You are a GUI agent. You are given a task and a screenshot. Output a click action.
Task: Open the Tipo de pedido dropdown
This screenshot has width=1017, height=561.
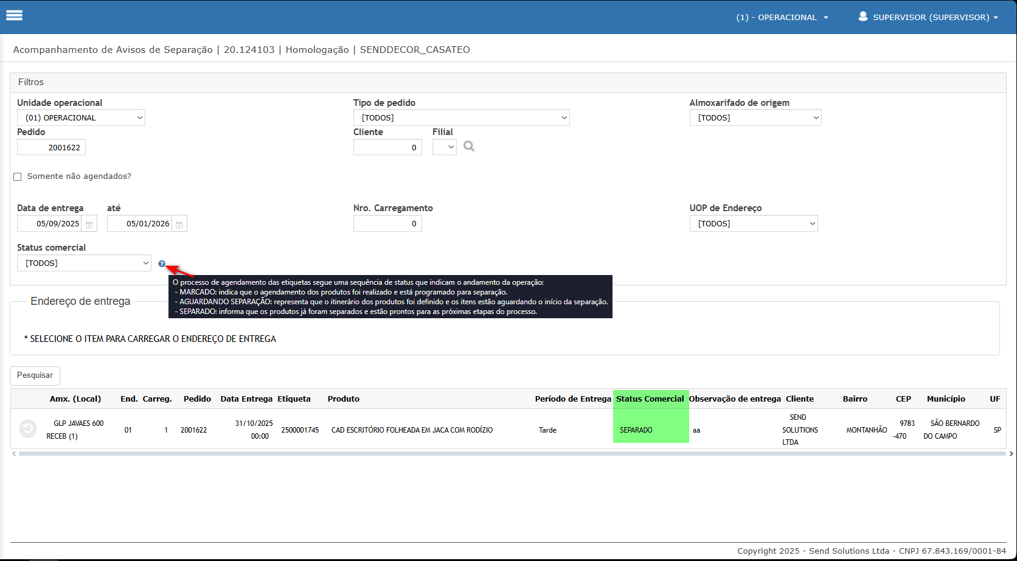click(x=461, y=118)
